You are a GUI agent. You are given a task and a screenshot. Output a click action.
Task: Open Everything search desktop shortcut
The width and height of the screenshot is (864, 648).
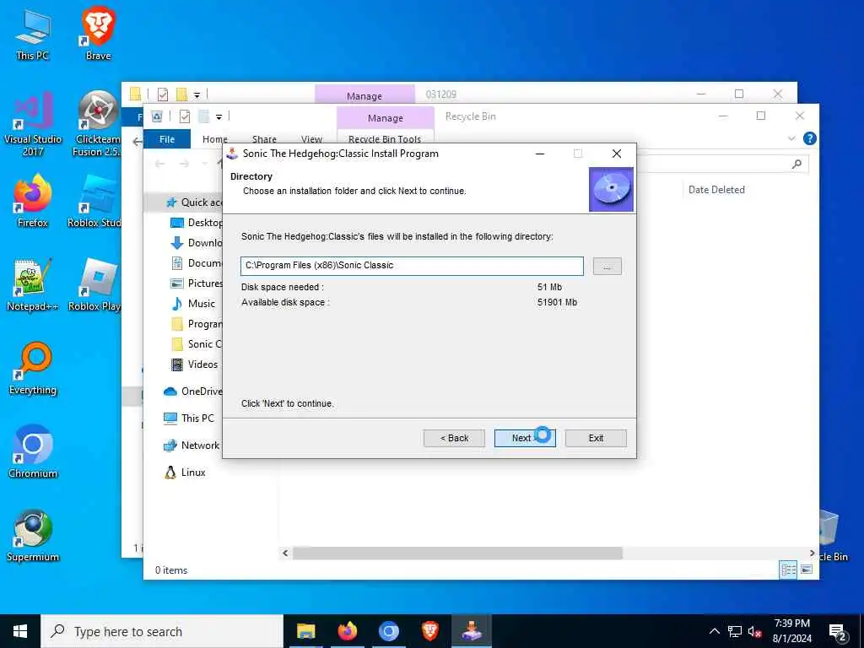tap(33, 370)
